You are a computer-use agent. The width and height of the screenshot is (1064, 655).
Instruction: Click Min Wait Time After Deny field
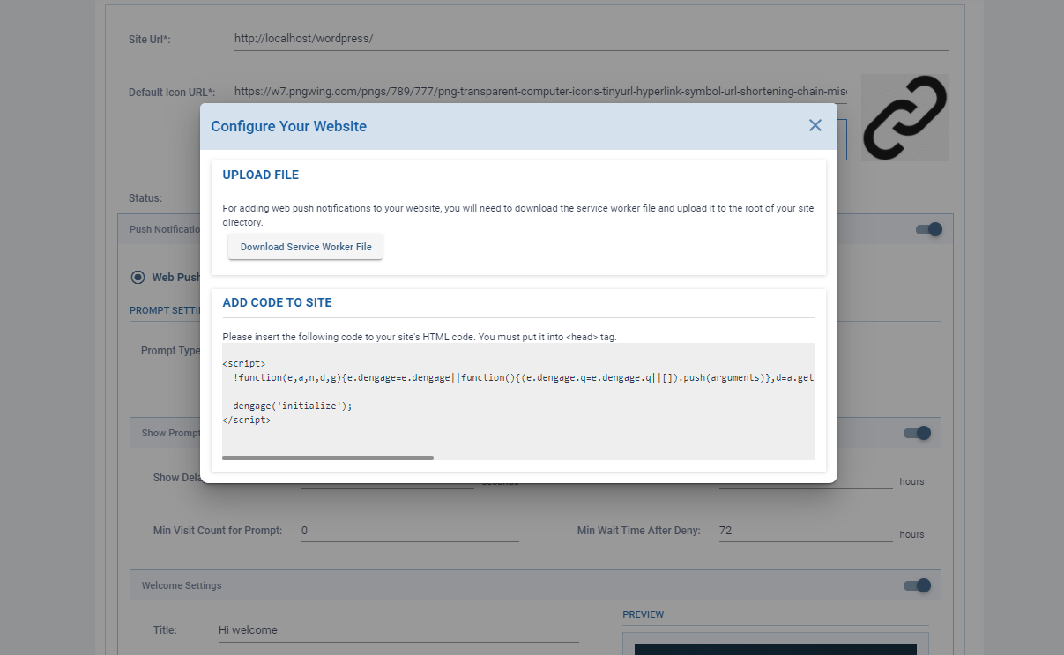pyautogui.click(x=806, y=531)
